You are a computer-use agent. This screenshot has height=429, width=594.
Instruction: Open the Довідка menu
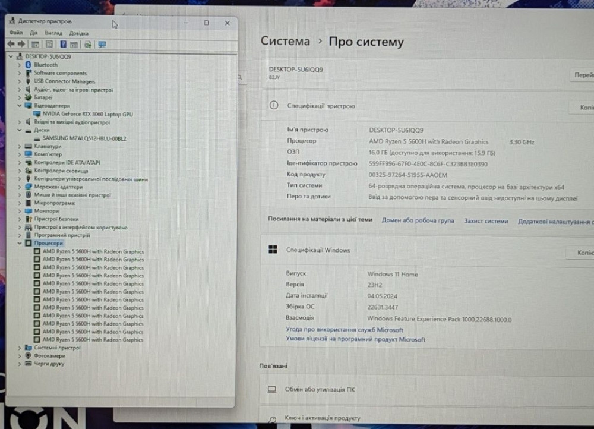tap(78, 33)
